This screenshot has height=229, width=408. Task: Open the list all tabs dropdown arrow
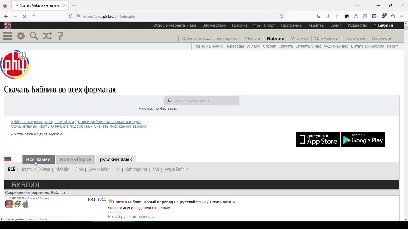357,6
